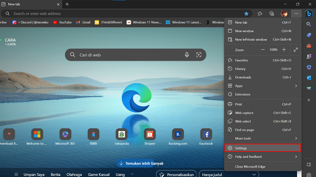Viewport: 316px width, 177px height.
Task: Expand the More tools submenu
Action: point(262,138)
